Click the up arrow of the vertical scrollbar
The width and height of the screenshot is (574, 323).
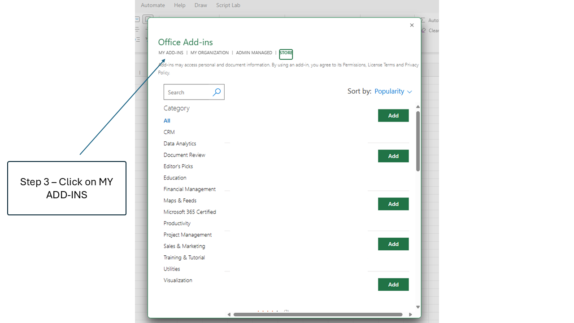[x=417, y=107]
